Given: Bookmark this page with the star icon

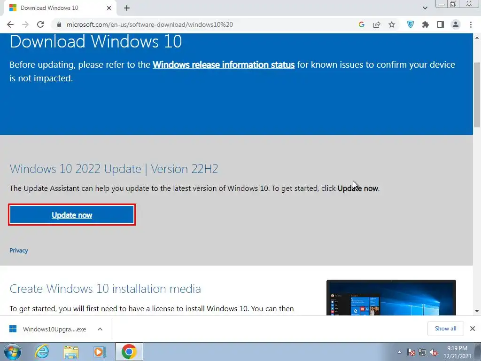Looking at the screenshot, I should [x=392, y=24].
